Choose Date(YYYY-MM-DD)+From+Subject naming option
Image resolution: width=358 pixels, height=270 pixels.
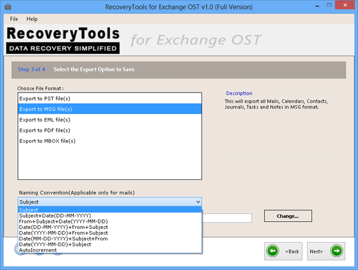110,233
